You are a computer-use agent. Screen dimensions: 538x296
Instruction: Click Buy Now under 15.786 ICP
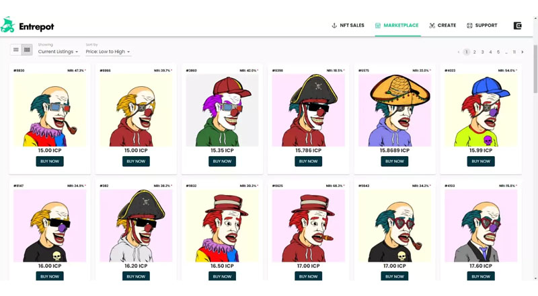pos(308,161)
